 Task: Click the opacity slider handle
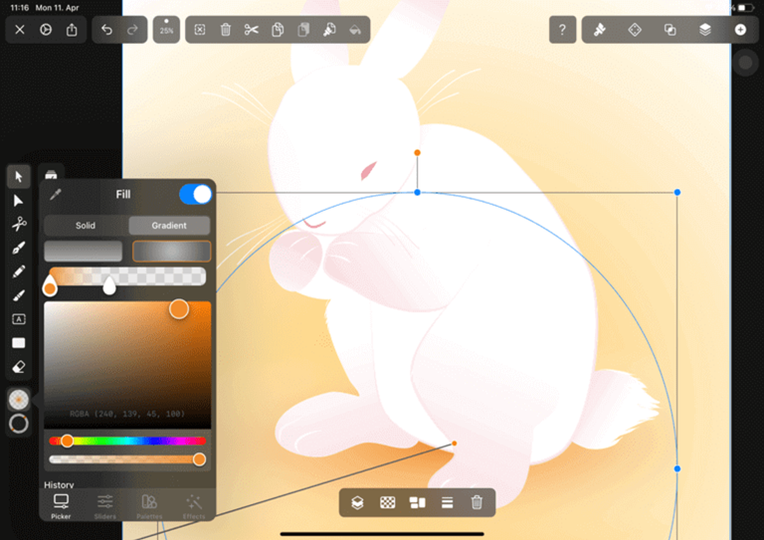coord(199,459)
